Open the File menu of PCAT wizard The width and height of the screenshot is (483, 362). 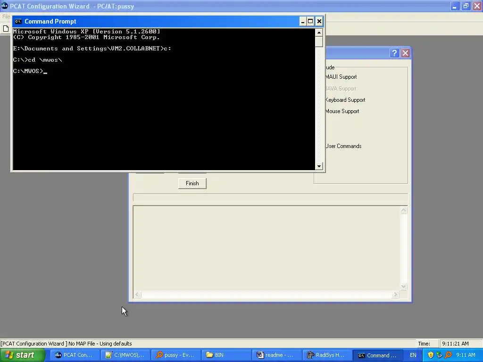click(x=6, y=16)
